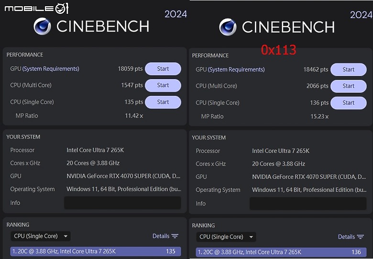Click the Processor value in the right window
373x259 pixels.
(x=281, y=151)
